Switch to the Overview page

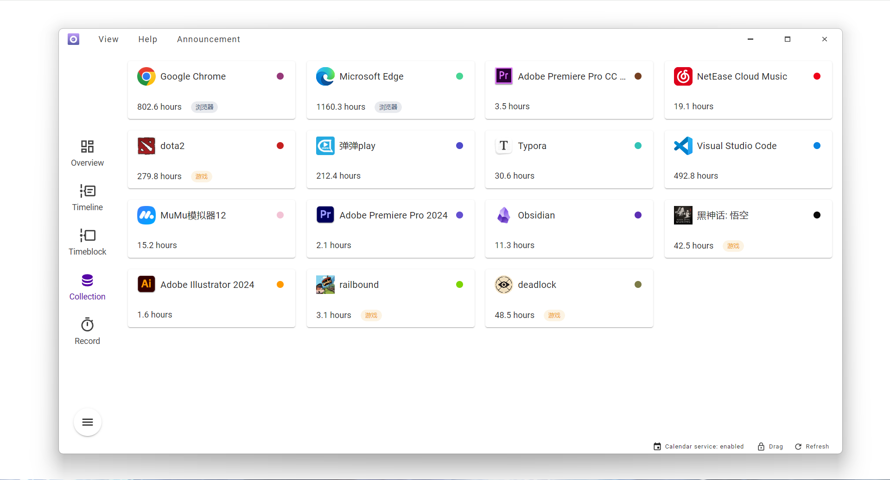tap(87, 153)
